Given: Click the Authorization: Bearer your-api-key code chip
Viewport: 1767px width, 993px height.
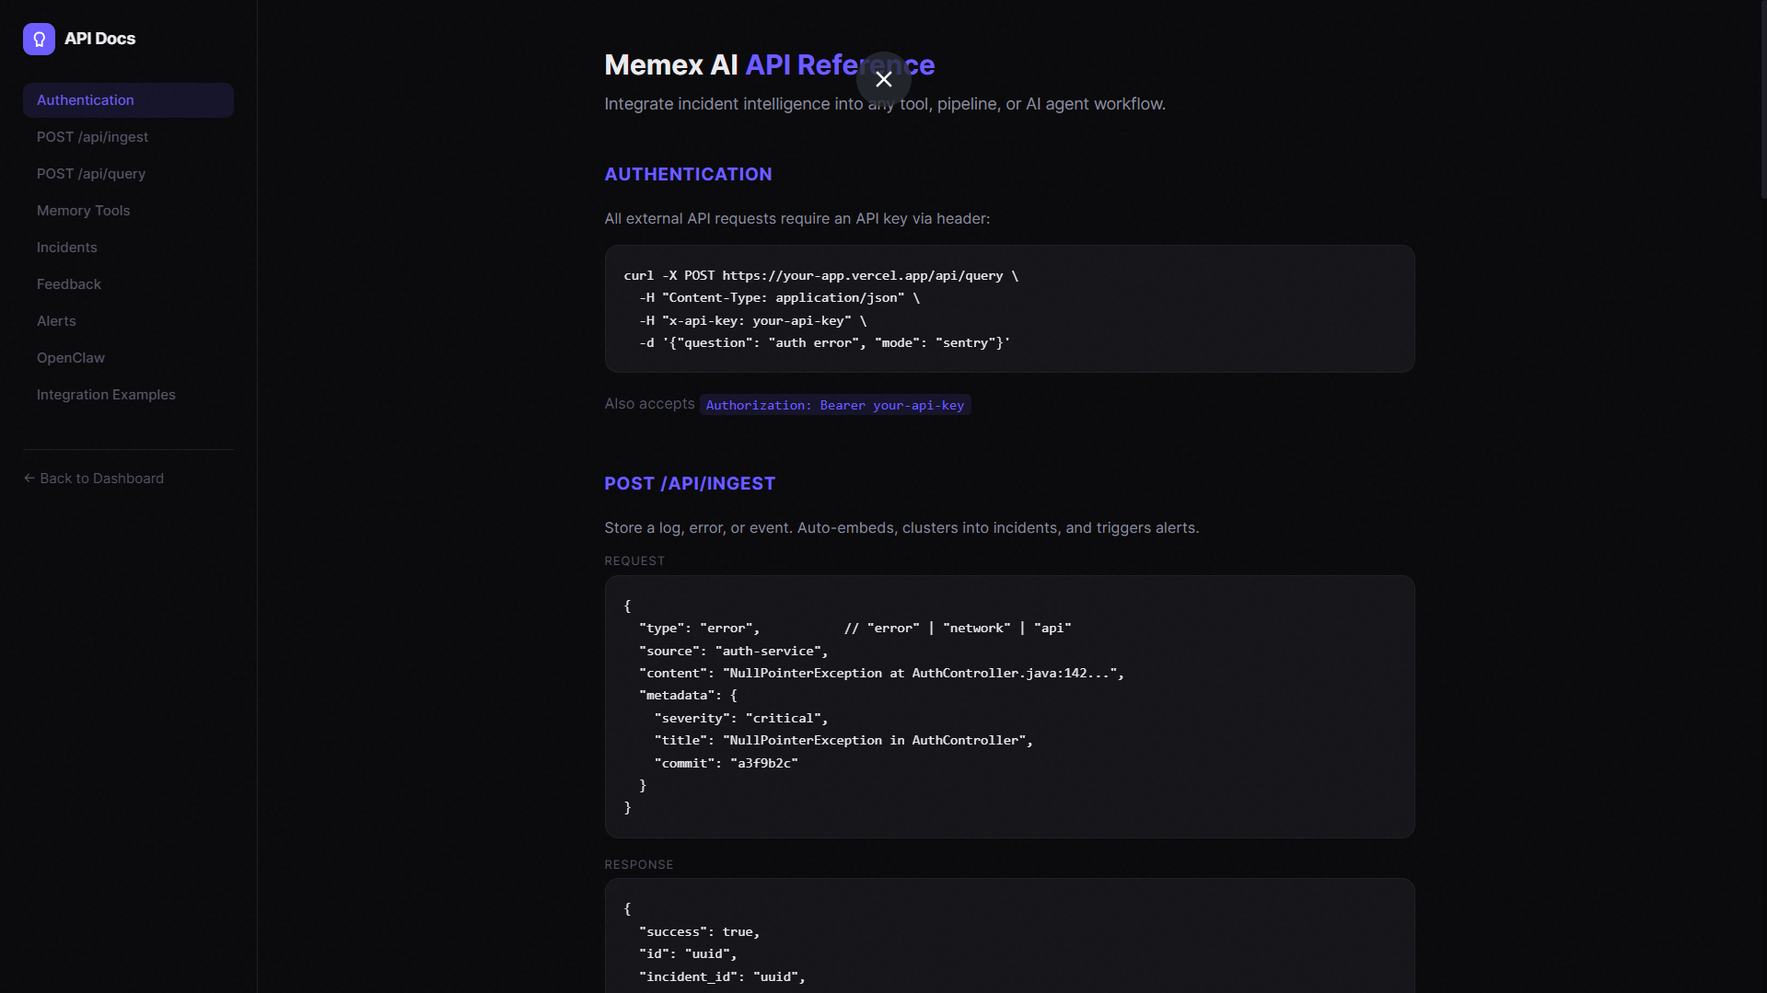Looking at the screenshot, I should pos(835,405).
